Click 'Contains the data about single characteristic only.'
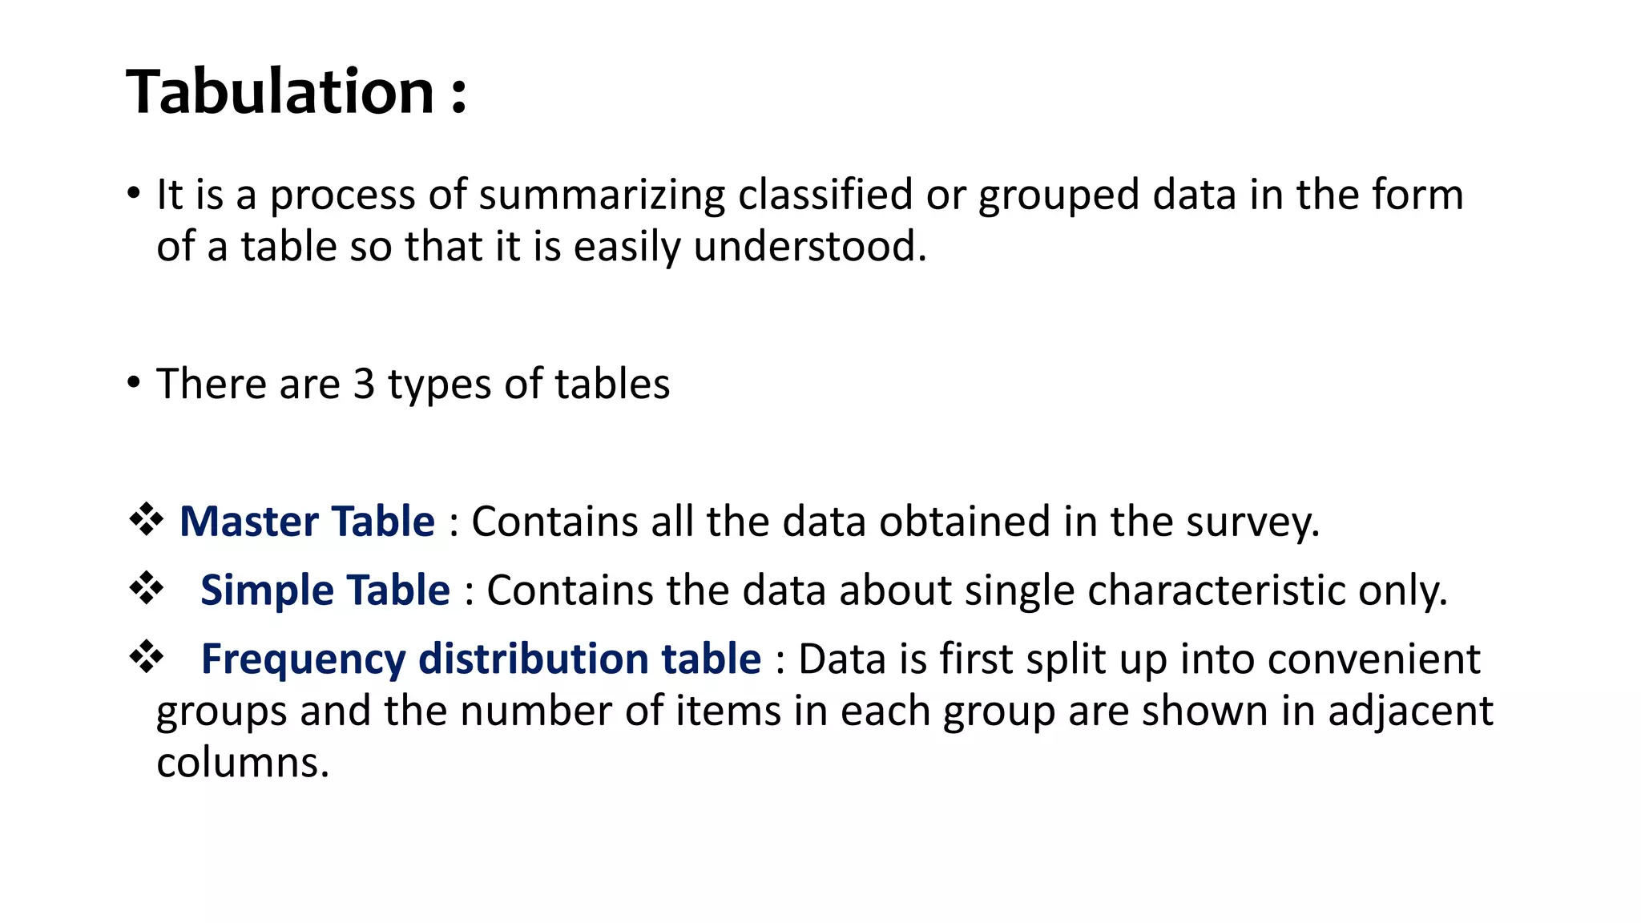The width and height of the screenshot is (1641, 923). (967, 590)
